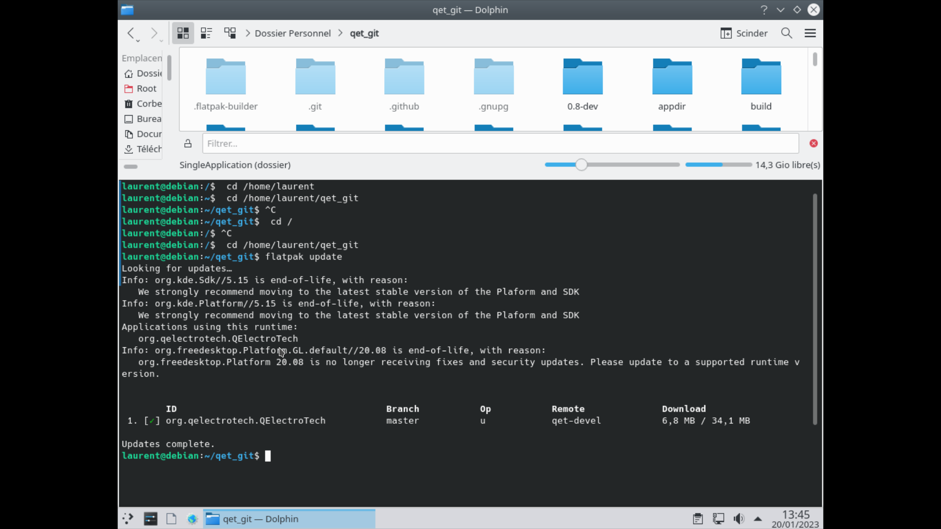Click 'Updates complete.' line in terminal
The height and width of the screenshot is (529, 941).
[168, 444]
